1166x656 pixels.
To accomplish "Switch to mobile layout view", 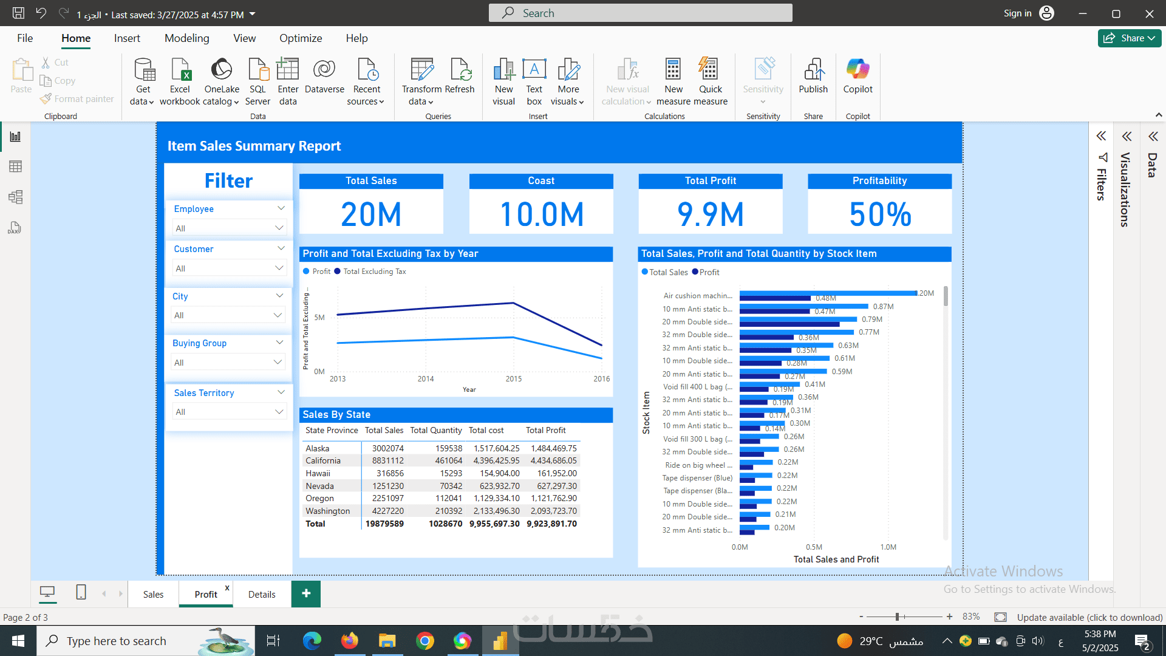I will [x=81, y=592].
